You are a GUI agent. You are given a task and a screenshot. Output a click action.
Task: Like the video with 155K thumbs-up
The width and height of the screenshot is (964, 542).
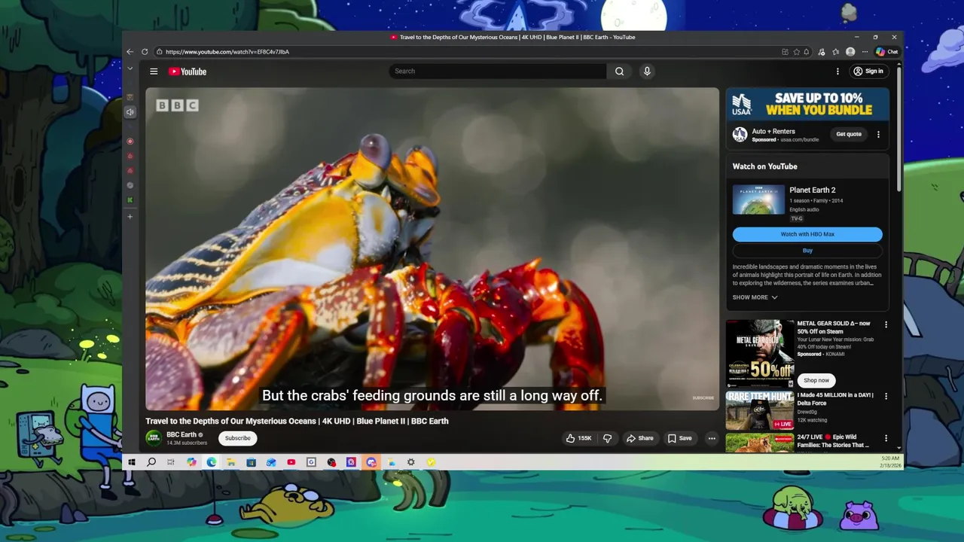[579, 438]
